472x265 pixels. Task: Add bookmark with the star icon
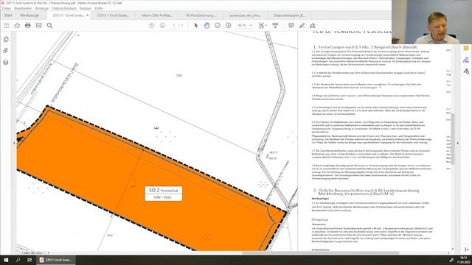[x=17, y=26]
